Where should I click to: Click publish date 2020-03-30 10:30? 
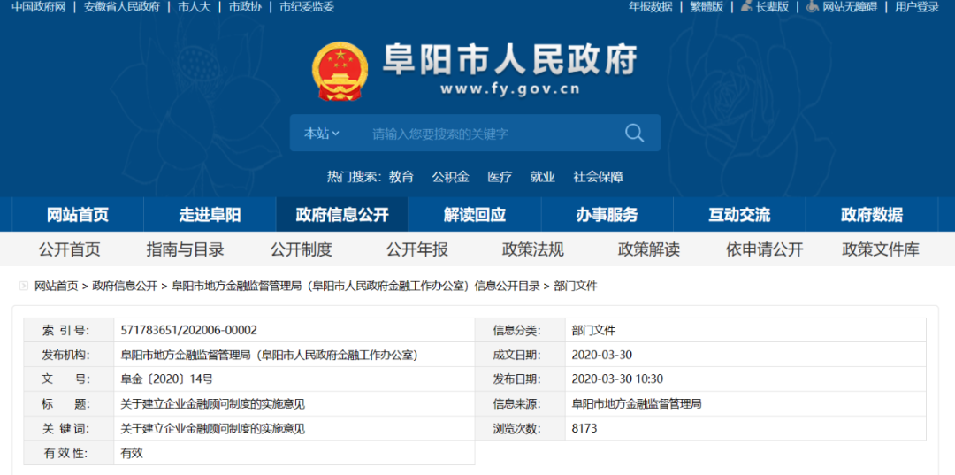click(x=617, y=379)
